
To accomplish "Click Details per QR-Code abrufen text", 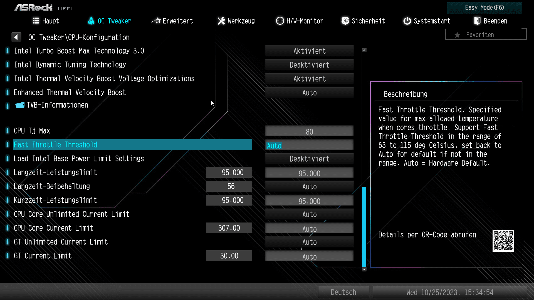I will (x=427, y=235).
